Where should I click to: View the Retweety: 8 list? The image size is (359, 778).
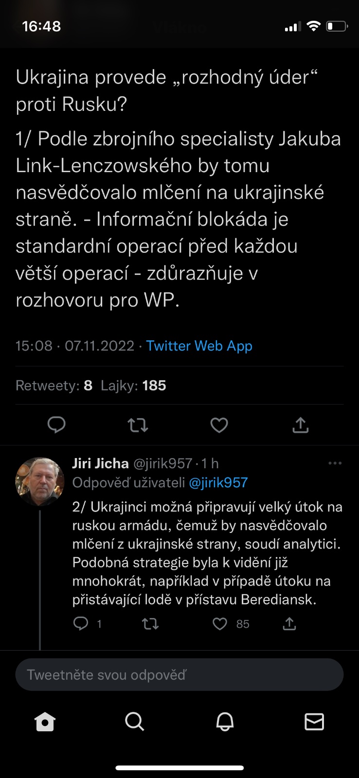(54, 386)
